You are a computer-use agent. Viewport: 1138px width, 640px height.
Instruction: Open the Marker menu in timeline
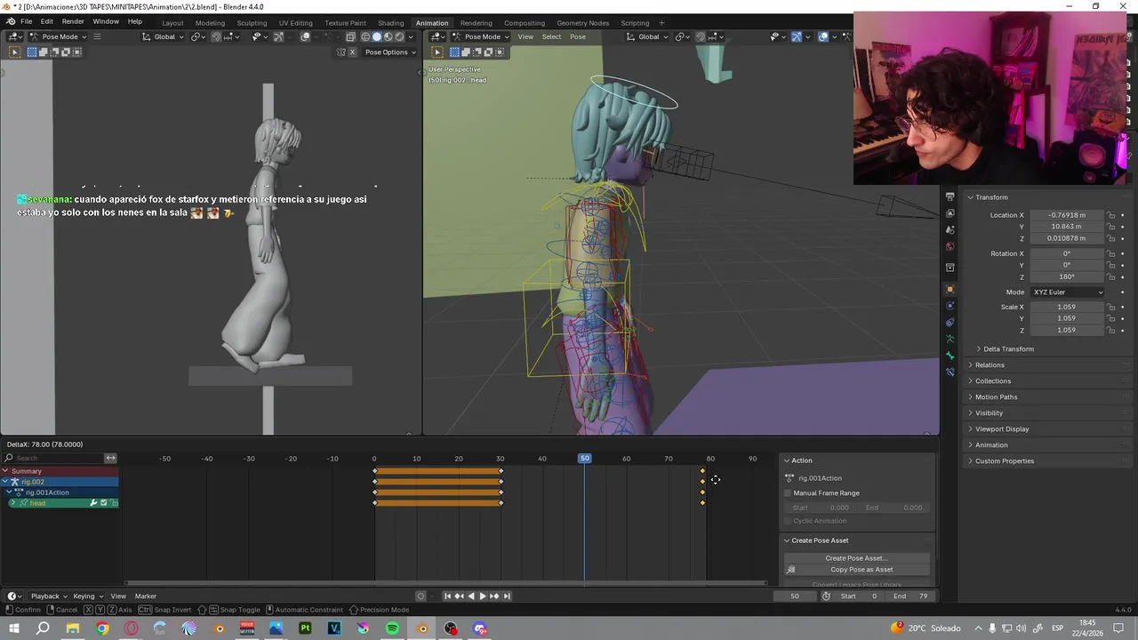146,596
